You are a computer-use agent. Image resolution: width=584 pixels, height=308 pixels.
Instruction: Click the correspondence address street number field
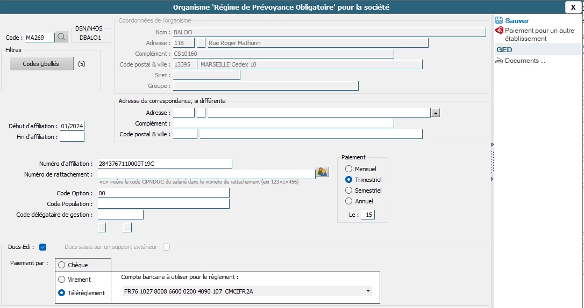tap(183, 113)
